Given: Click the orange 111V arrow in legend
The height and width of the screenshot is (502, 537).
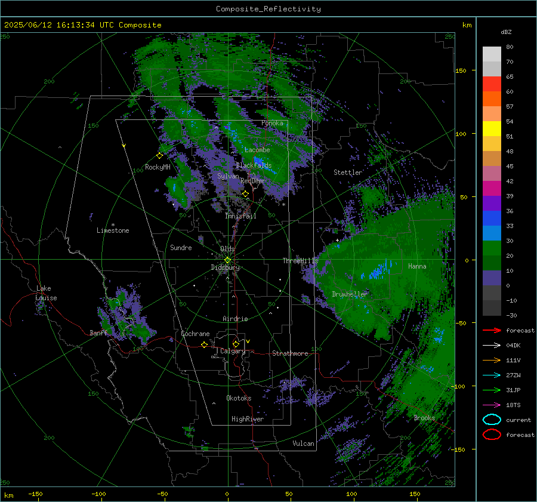Looking at the screenshot, I should click(x=492, y=360).
